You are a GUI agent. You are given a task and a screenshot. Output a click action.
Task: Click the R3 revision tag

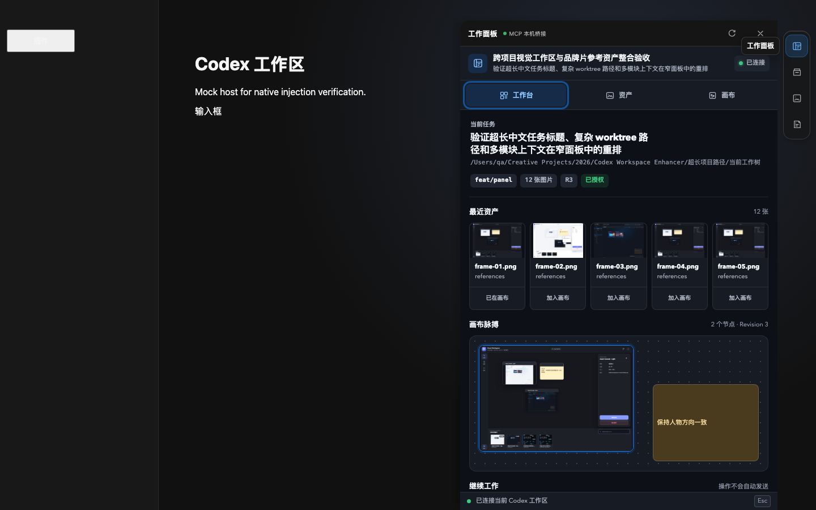569,180
